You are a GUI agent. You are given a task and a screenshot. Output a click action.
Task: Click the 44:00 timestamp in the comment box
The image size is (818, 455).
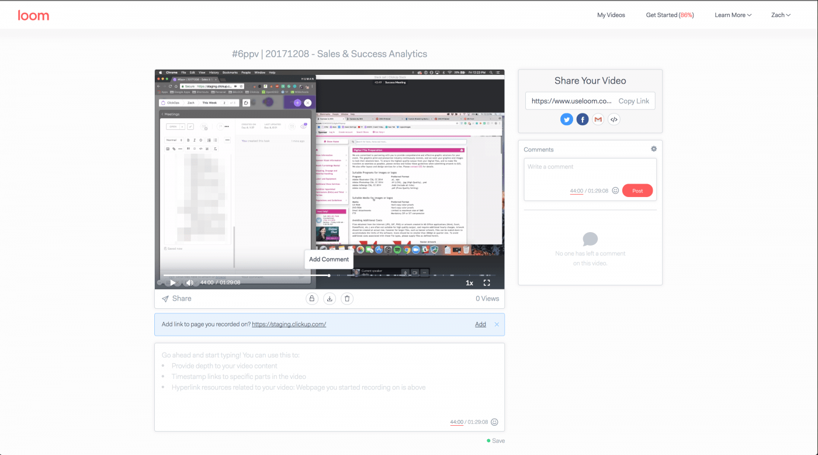pyautogui.click(x=577, y=191)
